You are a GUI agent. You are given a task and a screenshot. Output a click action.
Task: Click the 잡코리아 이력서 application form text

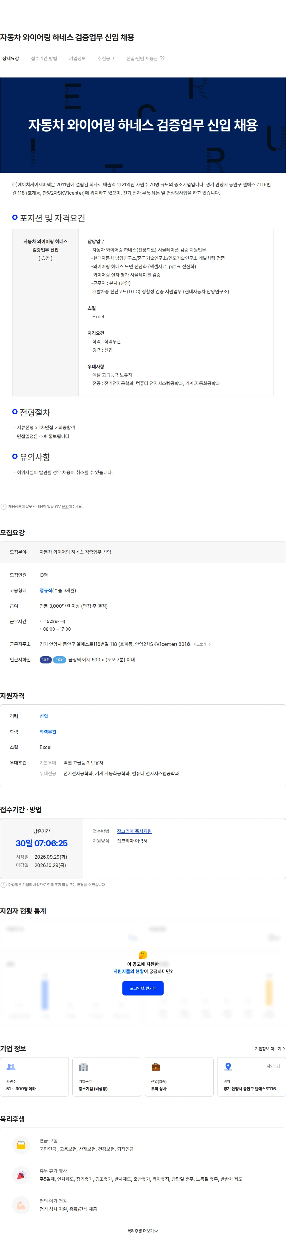coord(132,840)
